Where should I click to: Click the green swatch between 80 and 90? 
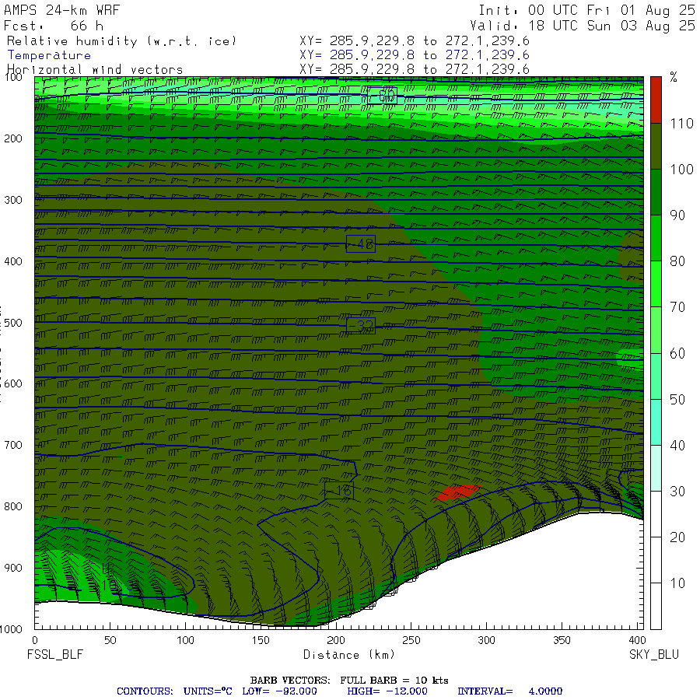click(656, 238)
